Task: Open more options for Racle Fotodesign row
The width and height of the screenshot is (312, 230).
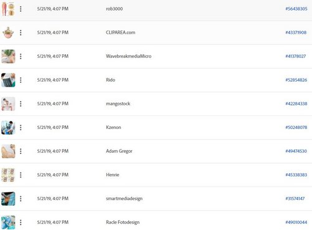Action: pyautogui.click(x=21, y=223)
